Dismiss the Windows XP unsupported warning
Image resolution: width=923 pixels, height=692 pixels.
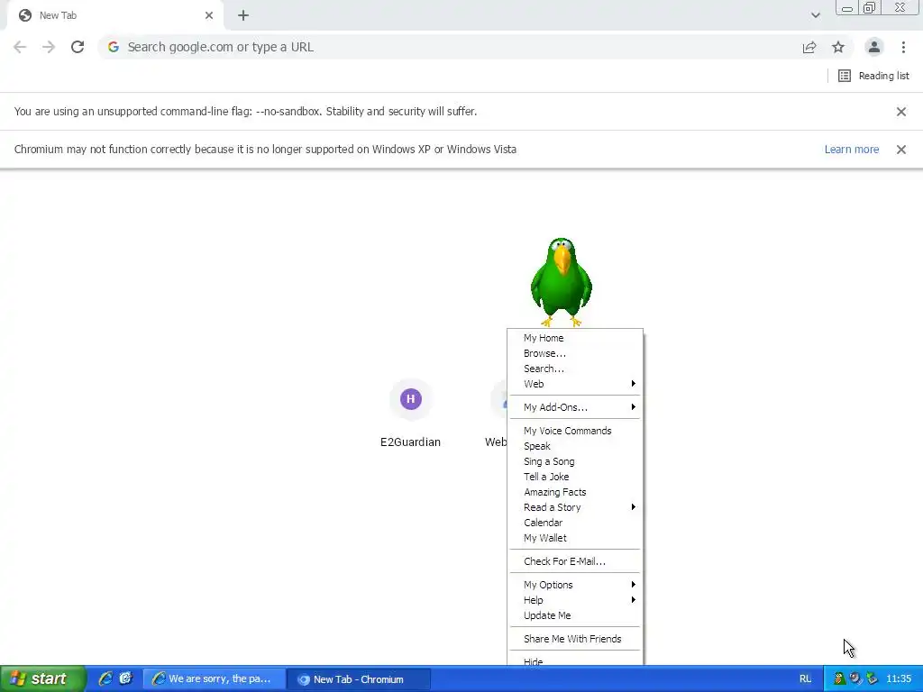pos(900,150)
